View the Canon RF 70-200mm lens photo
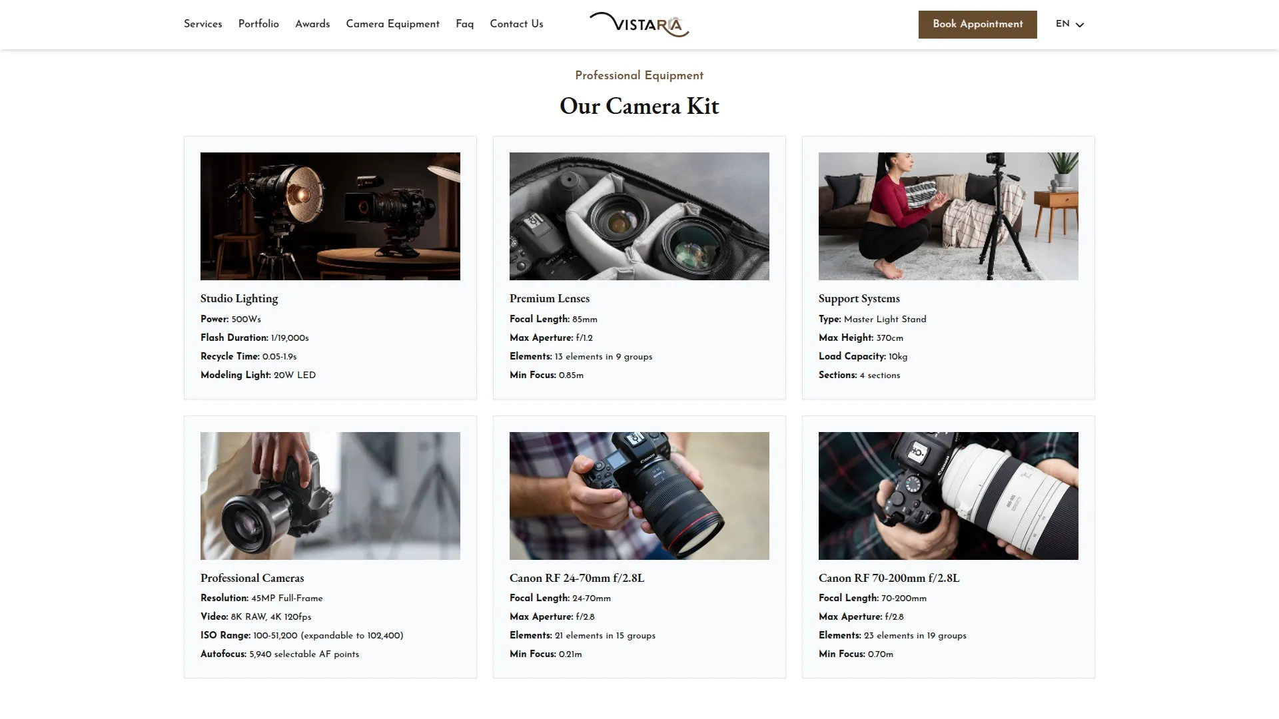 949,496
